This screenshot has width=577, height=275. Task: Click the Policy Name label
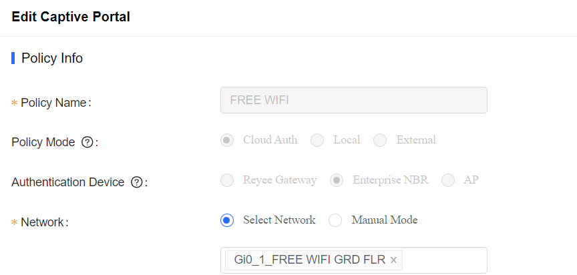53,103
